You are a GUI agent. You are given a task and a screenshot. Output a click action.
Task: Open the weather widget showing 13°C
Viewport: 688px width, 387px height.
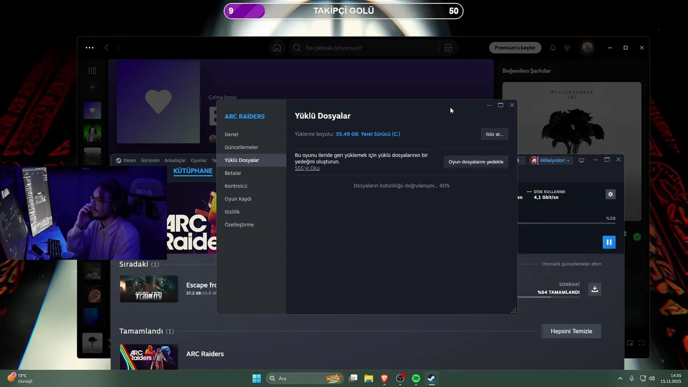point(20,378)
